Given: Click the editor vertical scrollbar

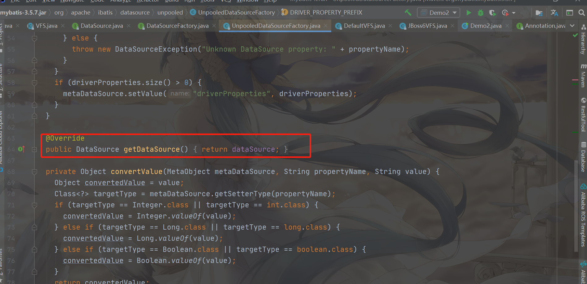Looking at the screenshot, I should (576, 206).
